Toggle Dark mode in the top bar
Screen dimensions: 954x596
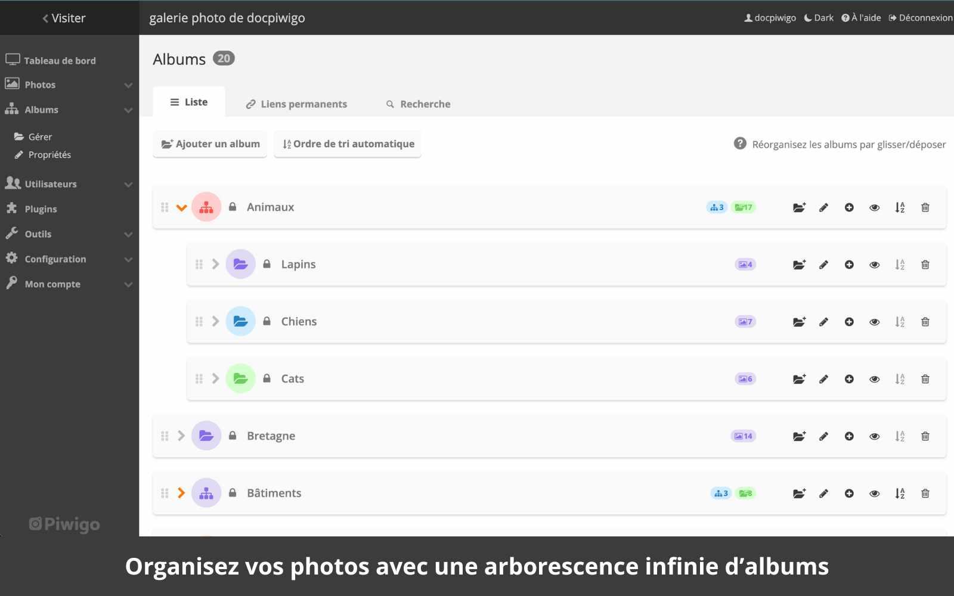(819, 17)
